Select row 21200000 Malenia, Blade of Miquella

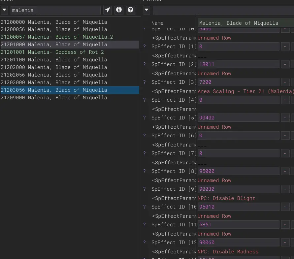pos(70,22)
